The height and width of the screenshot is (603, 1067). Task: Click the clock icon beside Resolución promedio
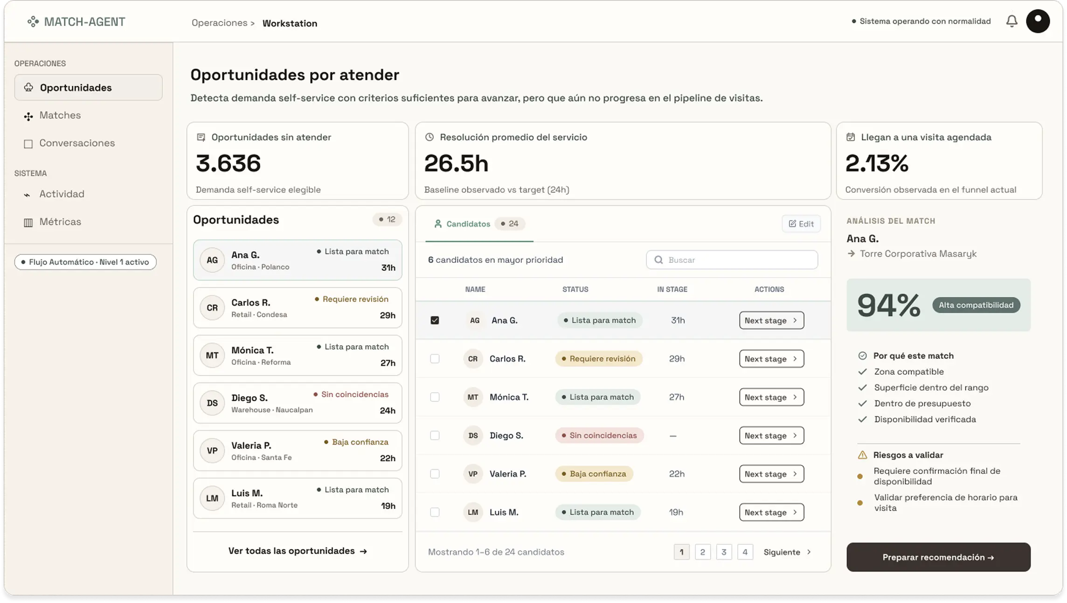coord(430,137)
